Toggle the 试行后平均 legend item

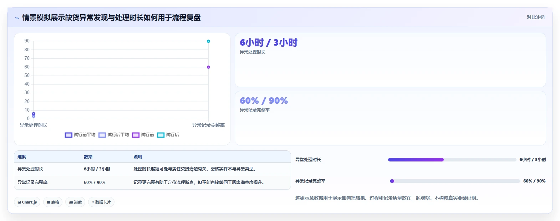pos(113,135)
